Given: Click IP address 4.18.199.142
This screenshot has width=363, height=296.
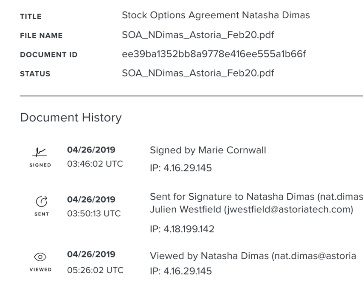Looking at the screenshot, I should [182, 230].
